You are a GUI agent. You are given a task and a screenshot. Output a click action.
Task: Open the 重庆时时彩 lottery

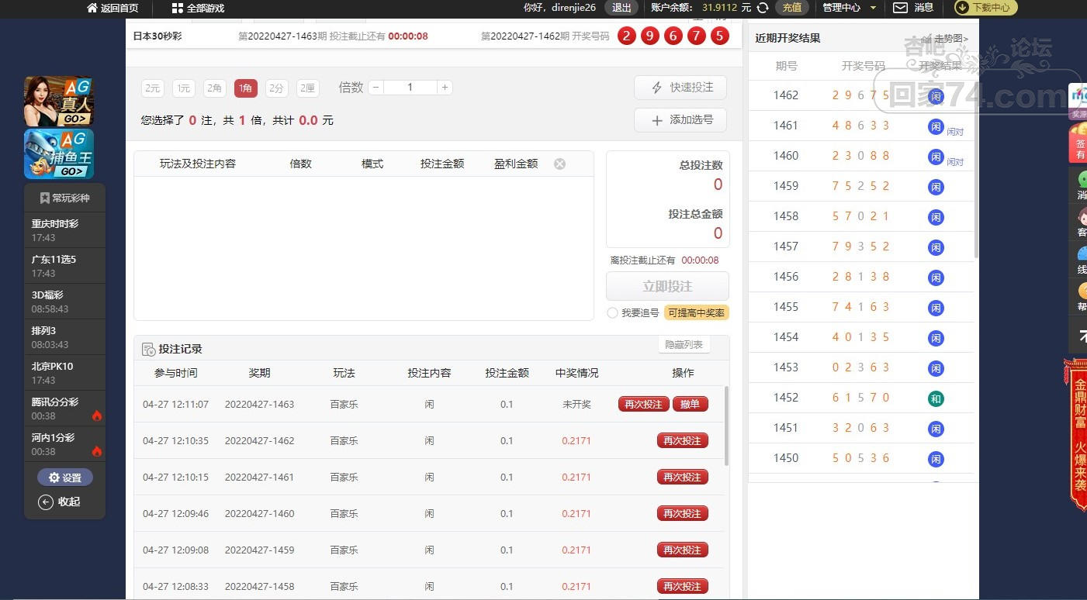pos(65,229)
